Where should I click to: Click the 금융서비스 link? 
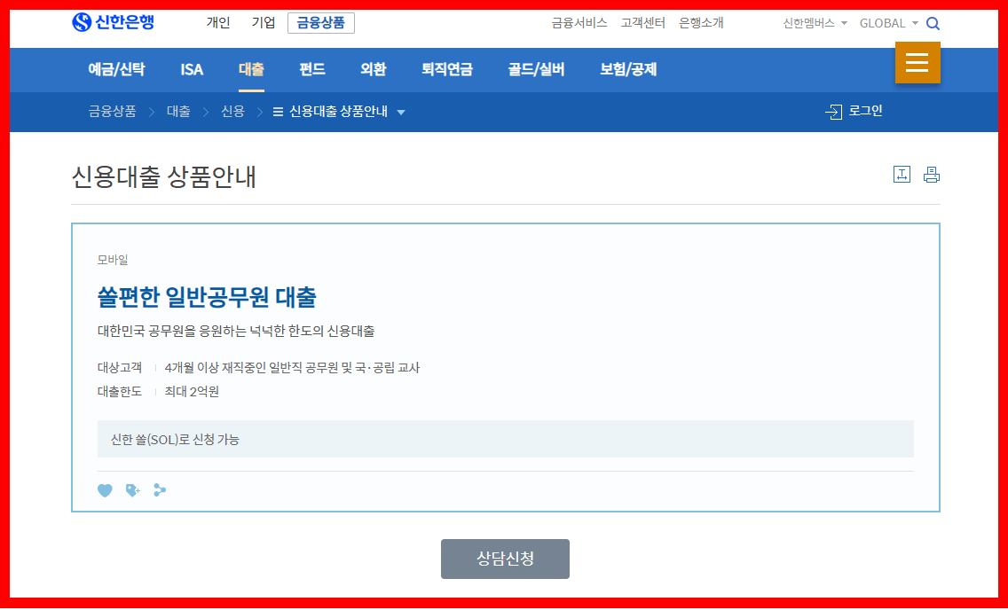point(579,23)
